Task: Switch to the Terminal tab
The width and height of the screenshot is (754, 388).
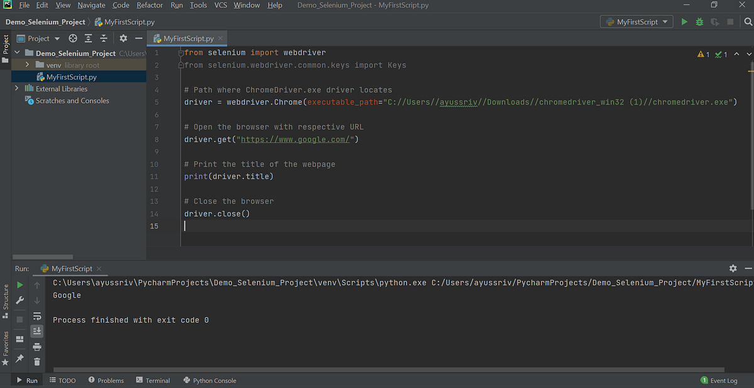Action: (153, 380)
